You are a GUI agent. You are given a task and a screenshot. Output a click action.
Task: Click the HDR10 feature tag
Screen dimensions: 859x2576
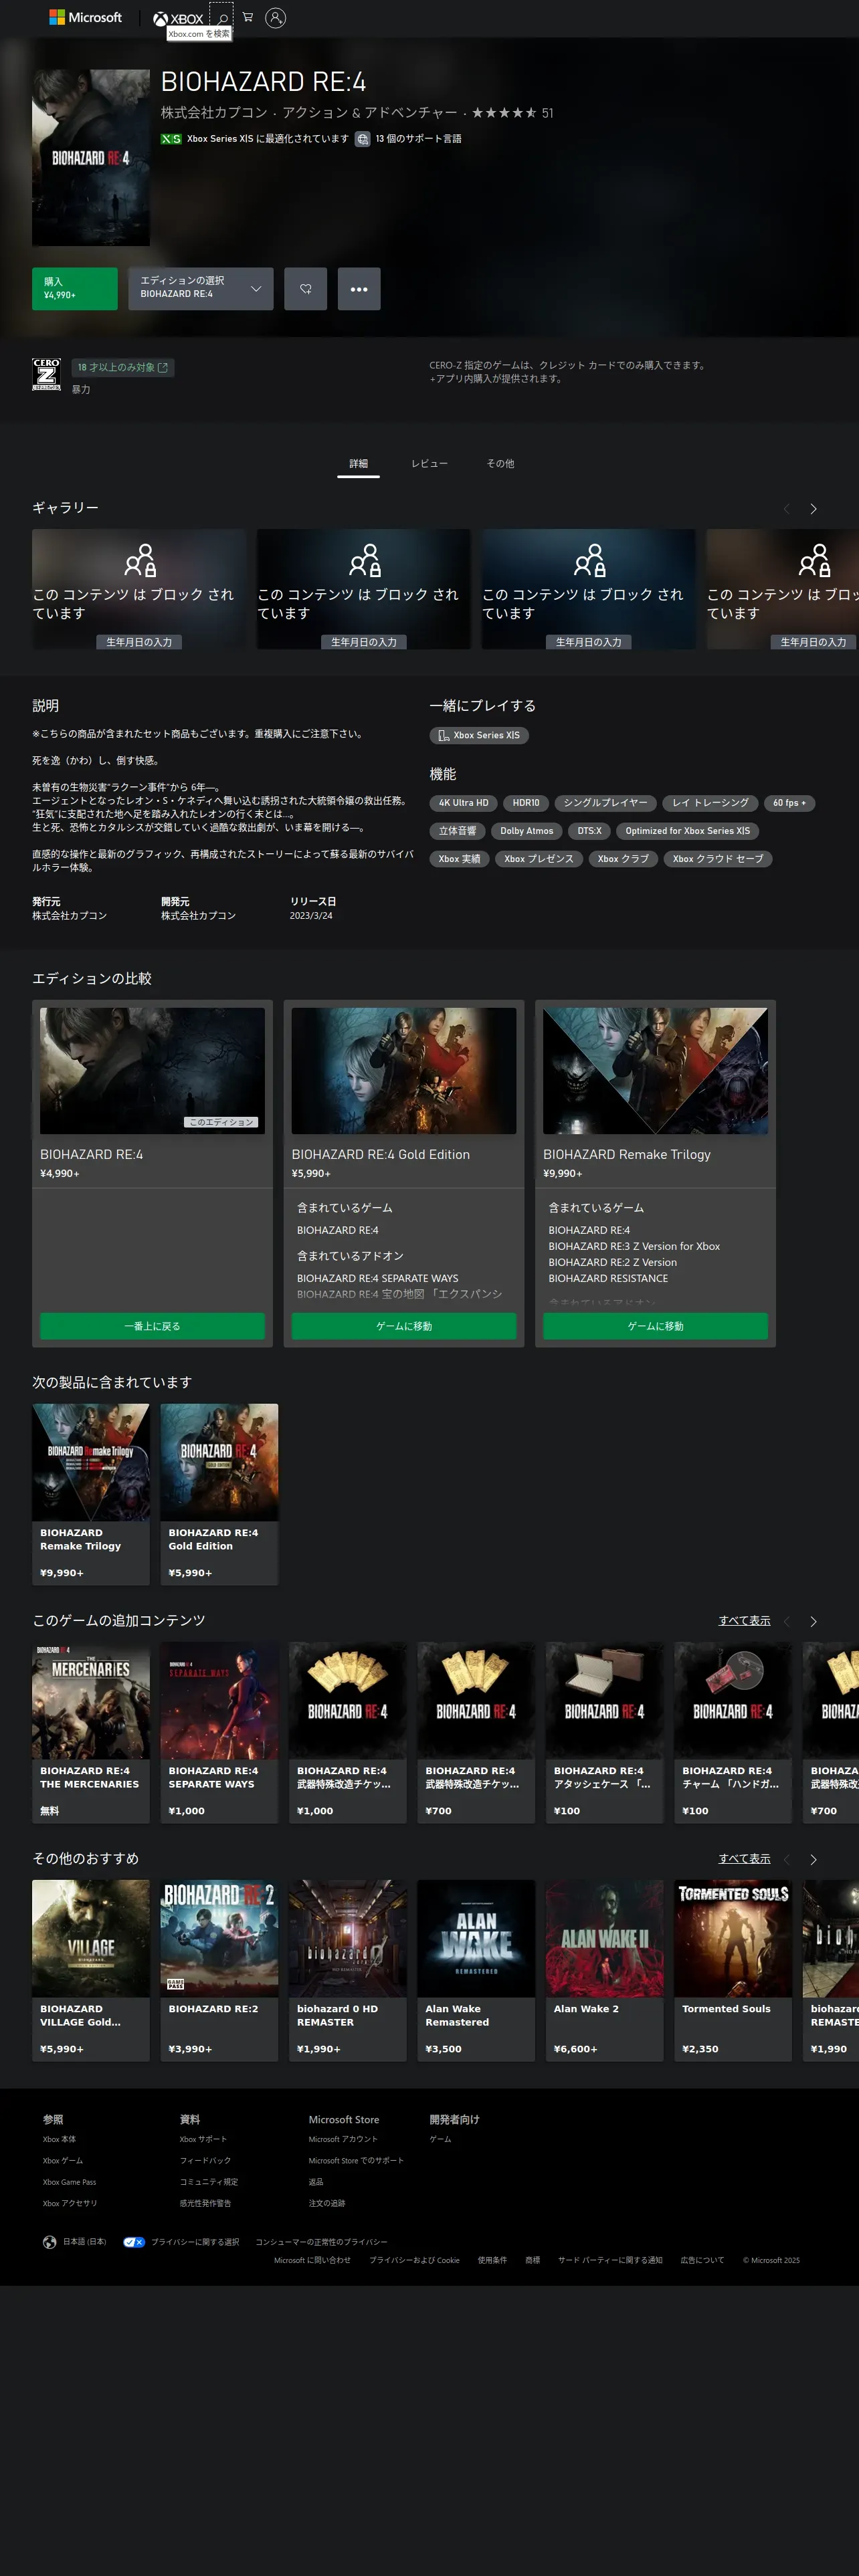[x=526, y=803]
